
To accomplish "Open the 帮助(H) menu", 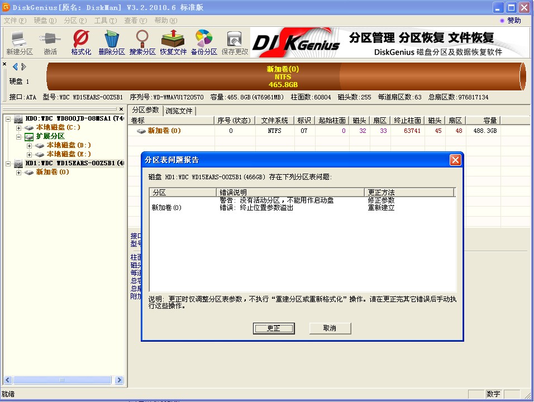I will 166,21.
